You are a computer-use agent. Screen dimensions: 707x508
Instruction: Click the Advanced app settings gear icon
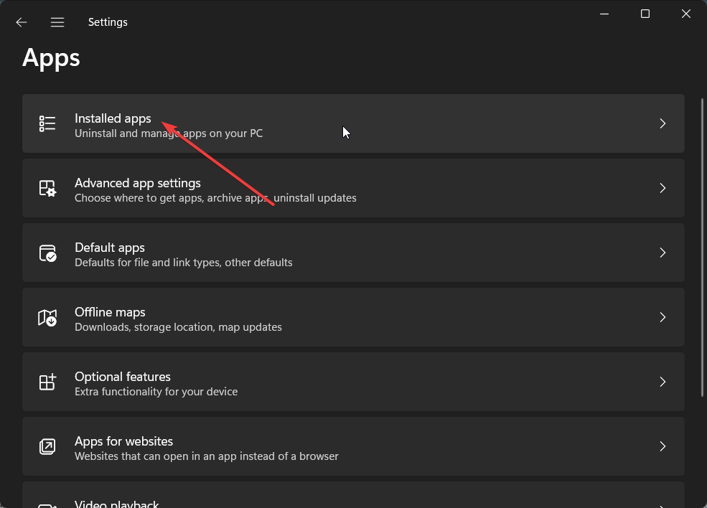[47, 188]
